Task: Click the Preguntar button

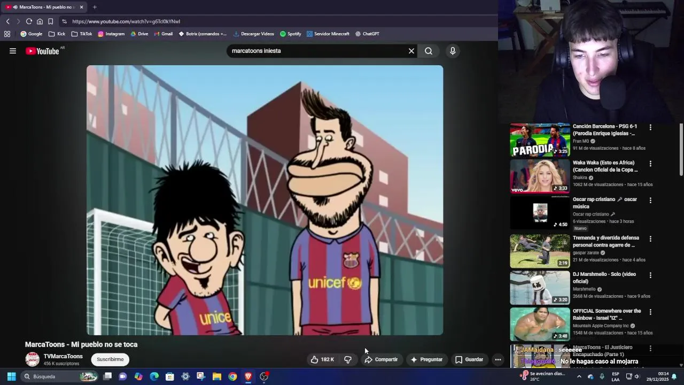Action: coord(426,359)
